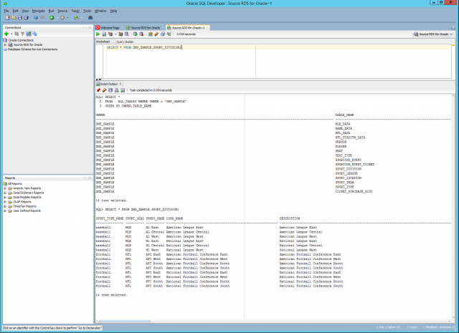Click the DESCRIPTION column header in output
Screen dimensions: 459x333
[x=290, y=218]
